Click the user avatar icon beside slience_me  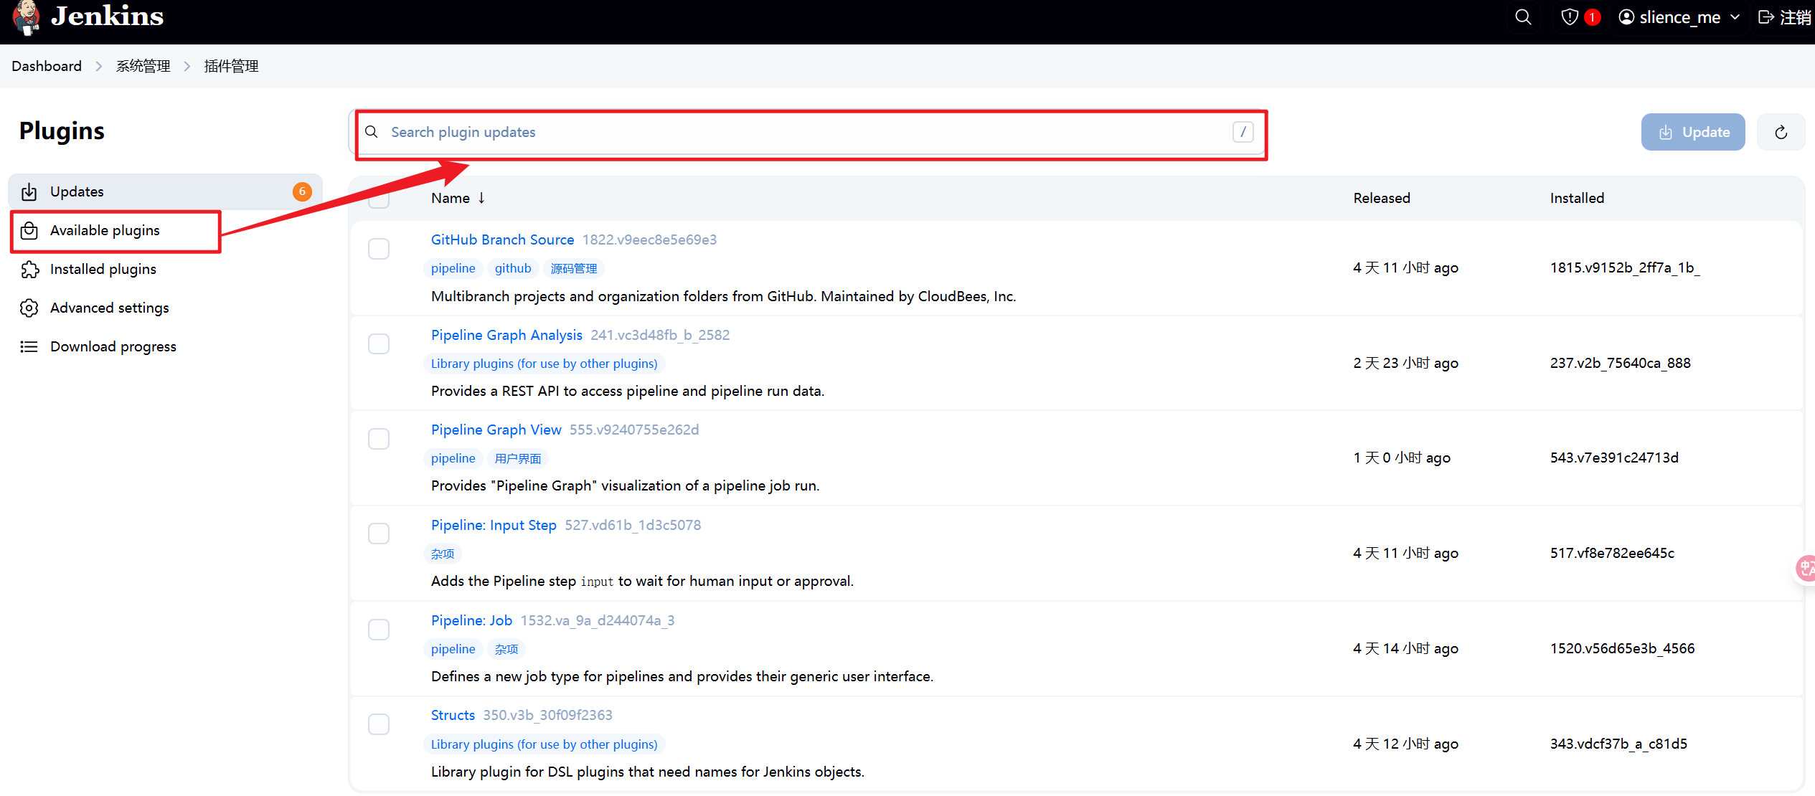(1626, 17)
